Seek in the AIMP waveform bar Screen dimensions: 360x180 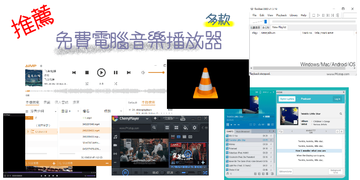click(96, 91)
